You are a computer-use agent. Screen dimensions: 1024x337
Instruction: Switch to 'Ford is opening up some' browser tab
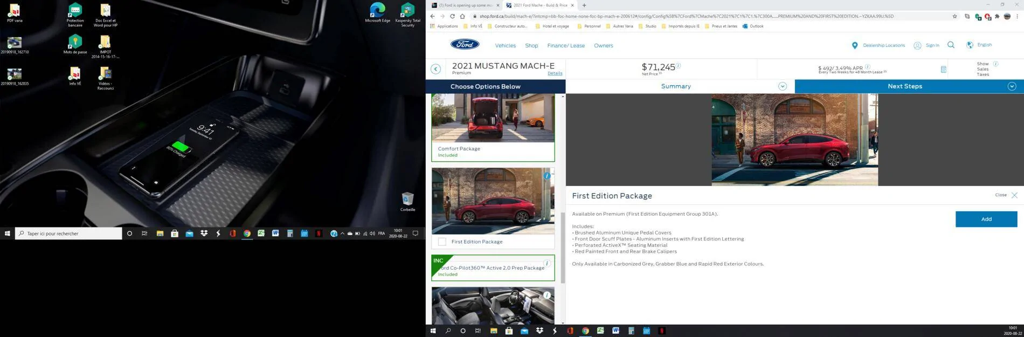pyautogui.click(x=466, y=5)
